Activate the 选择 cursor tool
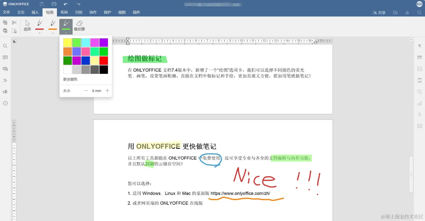The width and height of the screenshot is (425, 221). click(27, 25)
